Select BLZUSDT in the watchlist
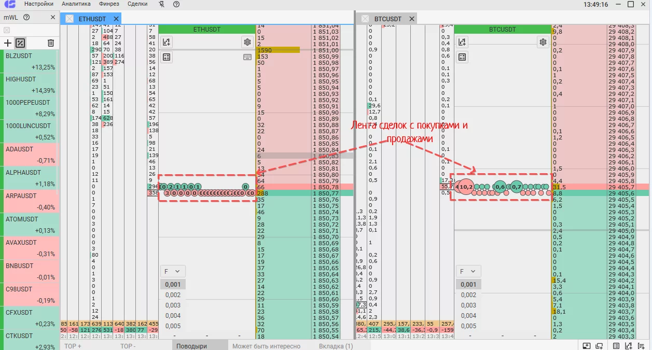Viewport: 652px width, 350px height. coord(31,61)
